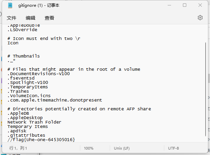Open Notepad settings via the gear icon
Screen dimensions: 210x155
click(200, 18)
